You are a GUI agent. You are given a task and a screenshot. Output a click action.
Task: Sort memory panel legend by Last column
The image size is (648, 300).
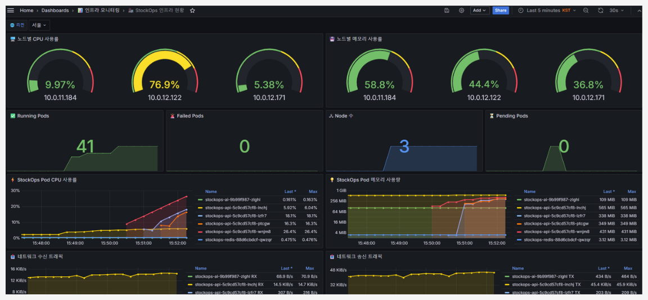pyautogui.click(x=609, y=192)
